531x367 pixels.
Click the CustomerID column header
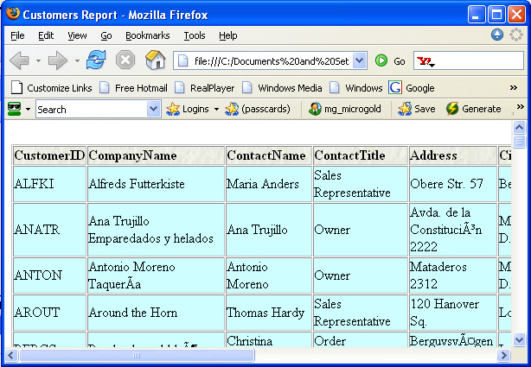point(49,155)
